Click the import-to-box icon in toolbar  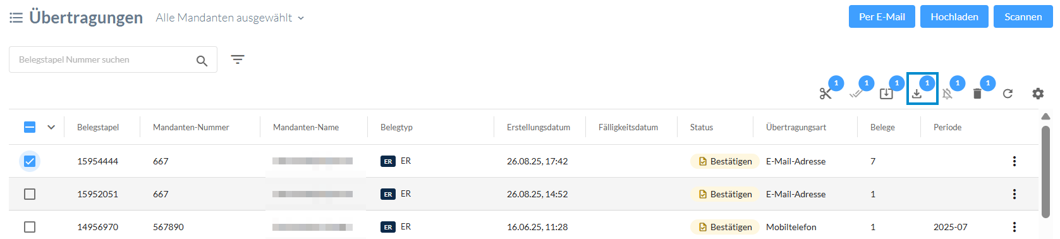pos(886,94)
